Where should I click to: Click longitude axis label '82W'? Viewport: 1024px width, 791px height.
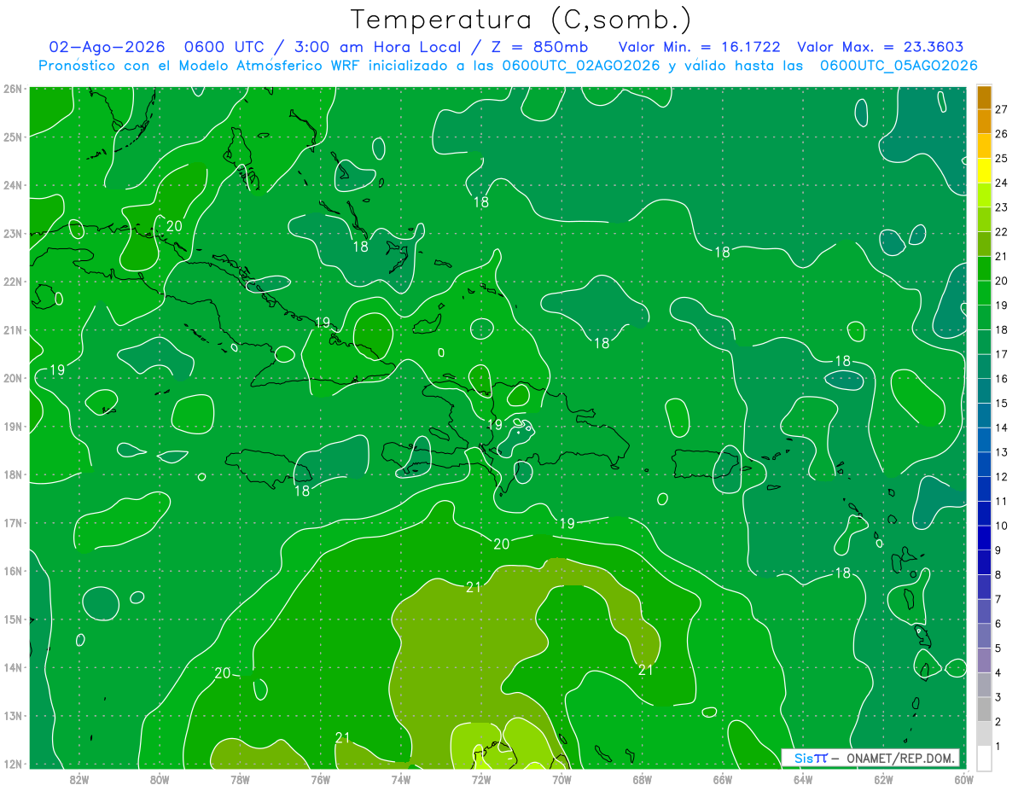[x=79, y=778]
